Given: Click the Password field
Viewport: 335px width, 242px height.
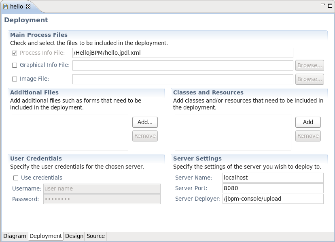Looking at the screenshot, I should click(102, 199).
